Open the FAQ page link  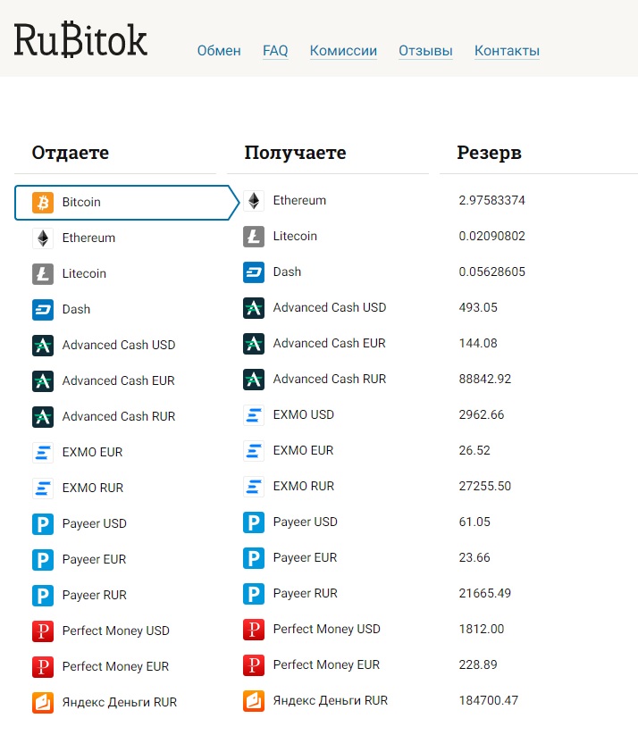275,51
